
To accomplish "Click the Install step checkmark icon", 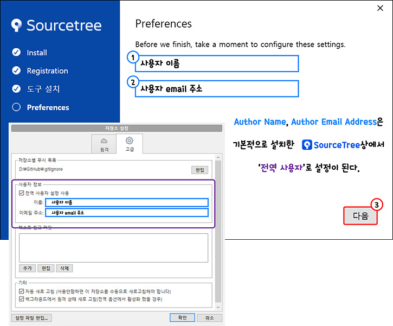I will pyautogui.click(x=16, y=52).
